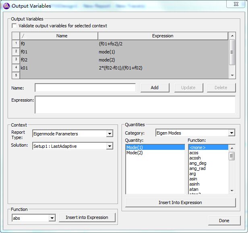Screen dimensions: 248x233
Task: Click the Update button
Action: [188, 88]
